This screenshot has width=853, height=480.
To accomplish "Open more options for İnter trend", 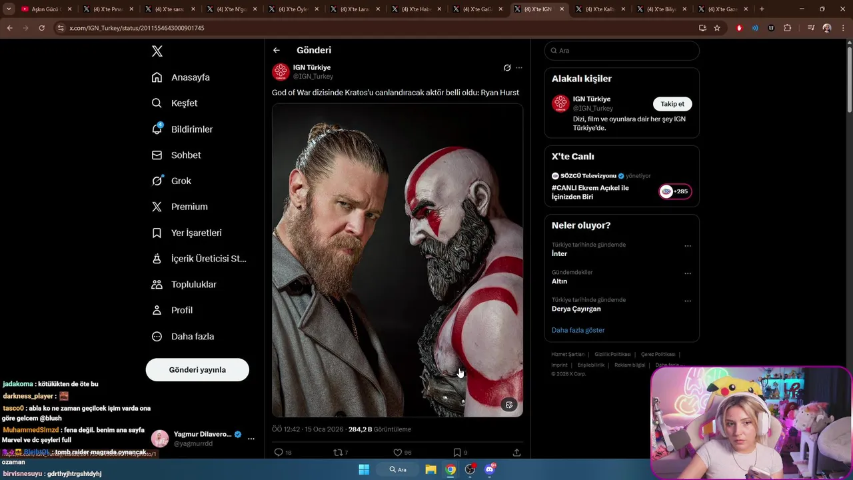I will 688,246.
